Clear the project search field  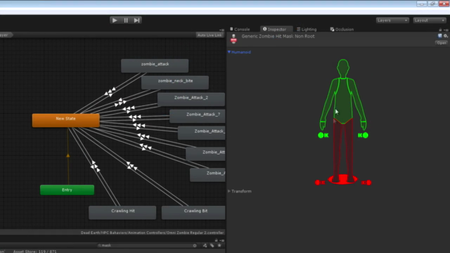195,245
